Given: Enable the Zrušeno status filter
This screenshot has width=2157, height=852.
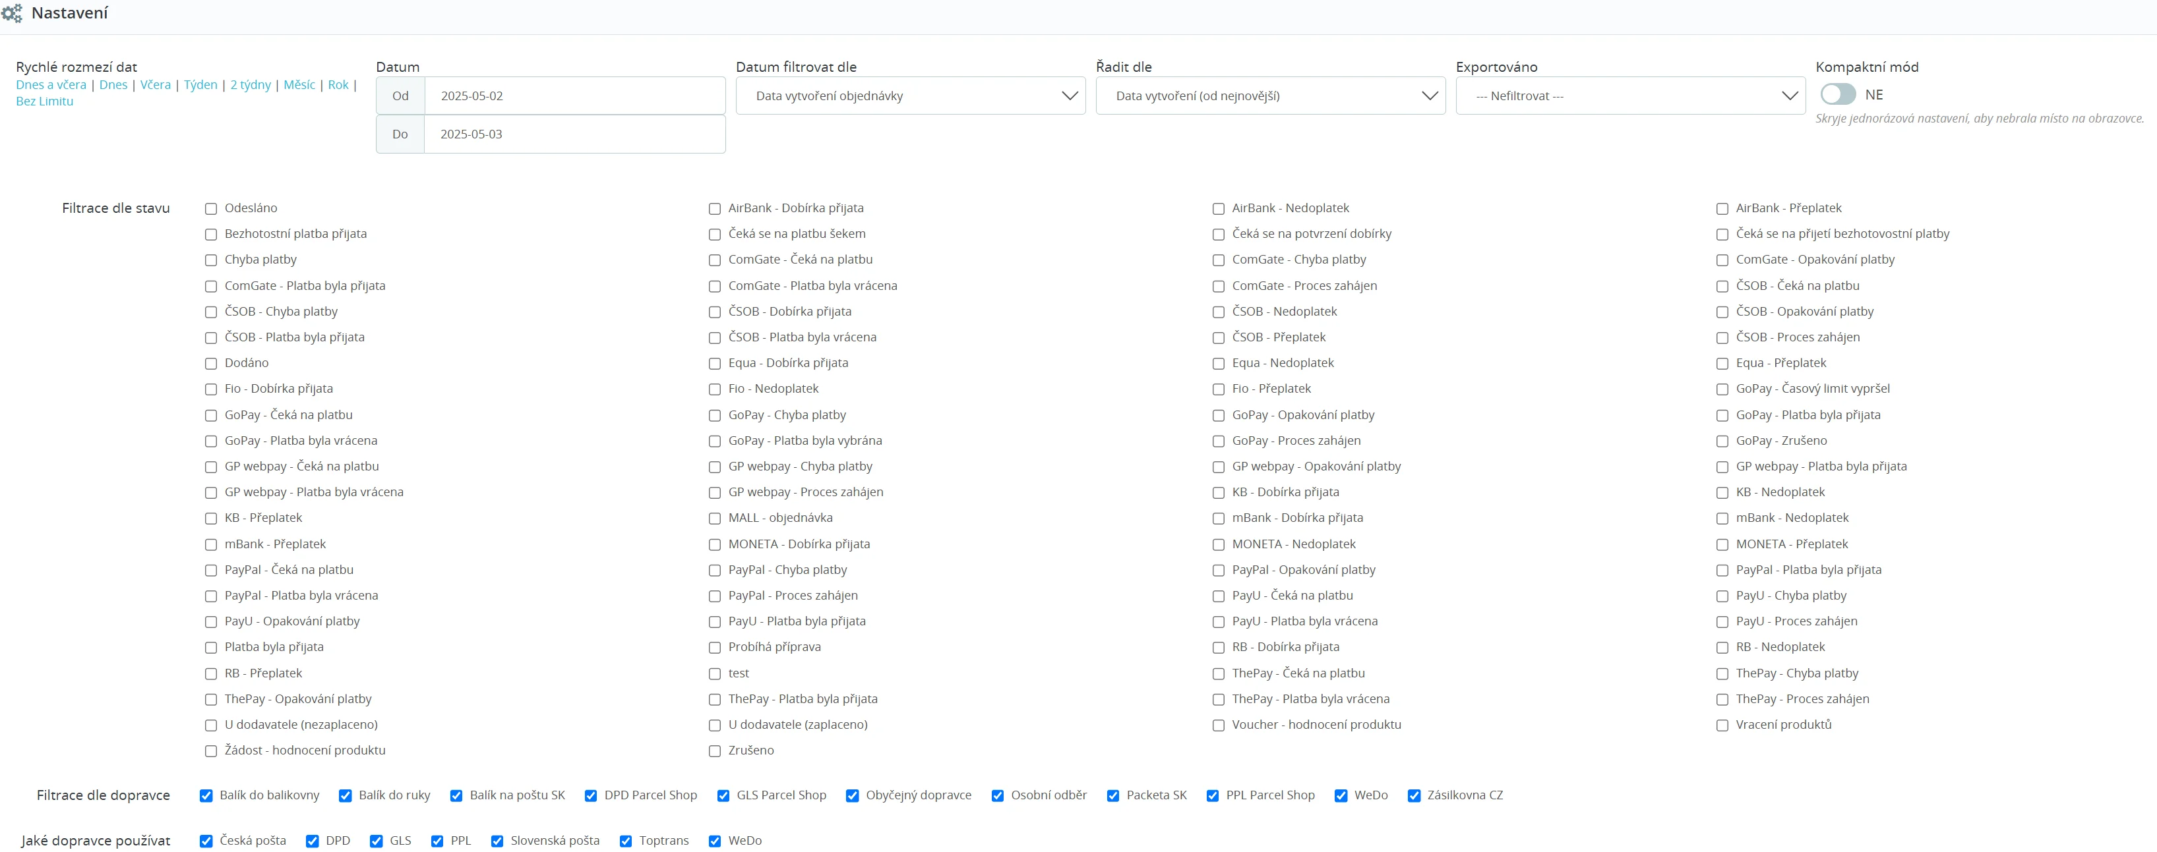Looking at the screenshot, I should [x=714, y=752].
